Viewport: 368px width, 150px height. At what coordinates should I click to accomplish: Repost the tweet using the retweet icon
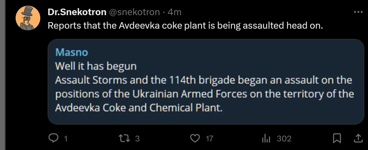pyautogui.click(x=124, y=139)
